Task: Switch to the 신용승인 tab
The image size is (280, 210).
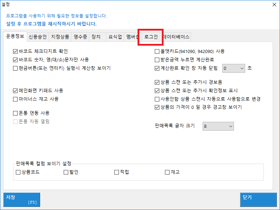Action: coord(38,37)
